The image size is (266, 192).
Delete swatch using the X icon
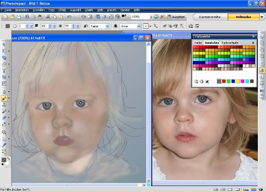coord(207,81)
